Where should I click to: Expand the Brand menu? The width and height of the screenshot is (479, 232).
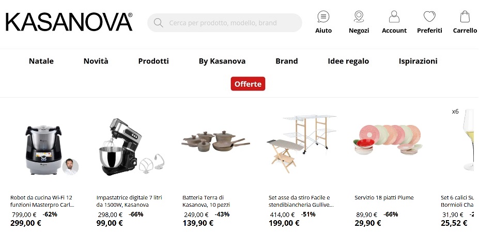click(x=287, y=61)
